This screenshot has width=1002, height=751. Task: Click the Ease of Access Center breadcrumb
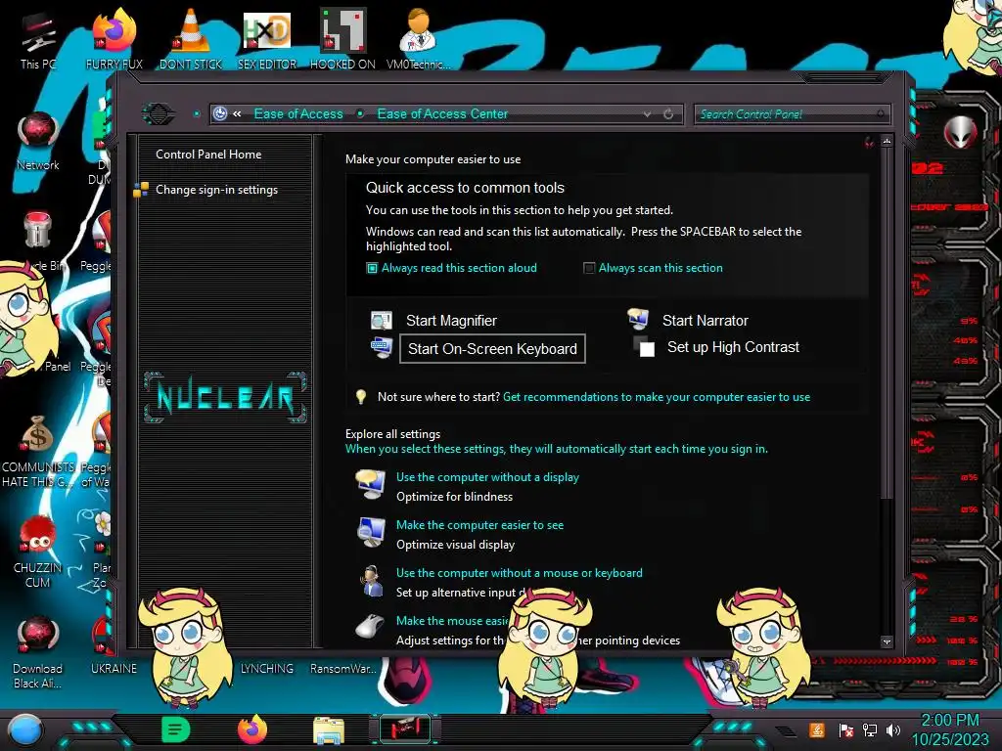click(442, 113)
